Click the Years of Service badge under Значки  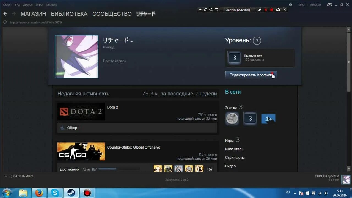click(x=250, y=119)
